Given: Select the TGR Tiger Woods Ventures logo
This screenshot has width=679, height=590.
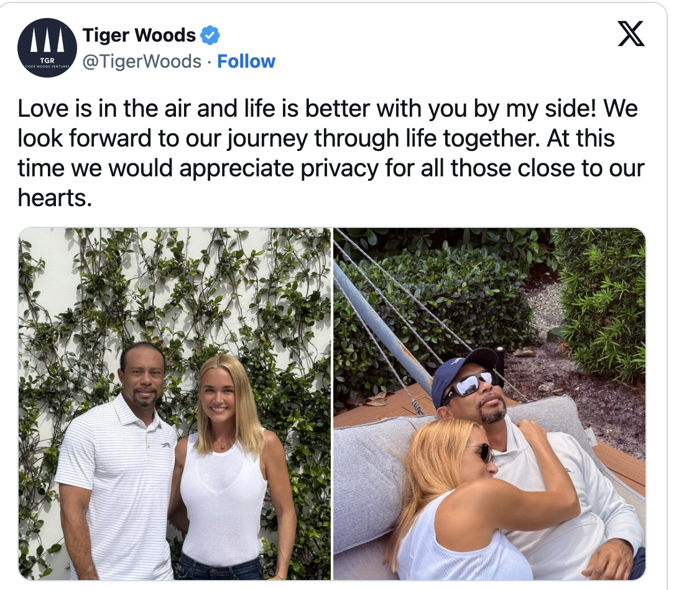Looking at the screenshot, I should tap(47, 48).
